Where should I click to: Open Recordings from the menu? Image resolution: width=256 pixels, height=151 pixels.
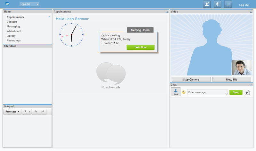(x=13, y=40)
